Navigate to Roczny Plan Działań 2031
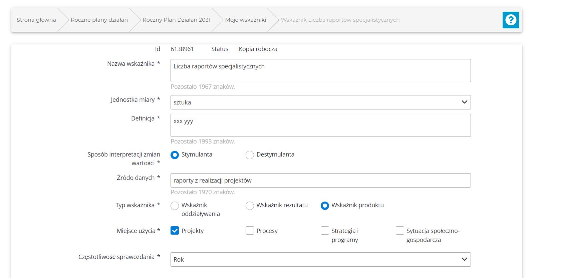This screenshot has height=278, width=561. (176, 20)
